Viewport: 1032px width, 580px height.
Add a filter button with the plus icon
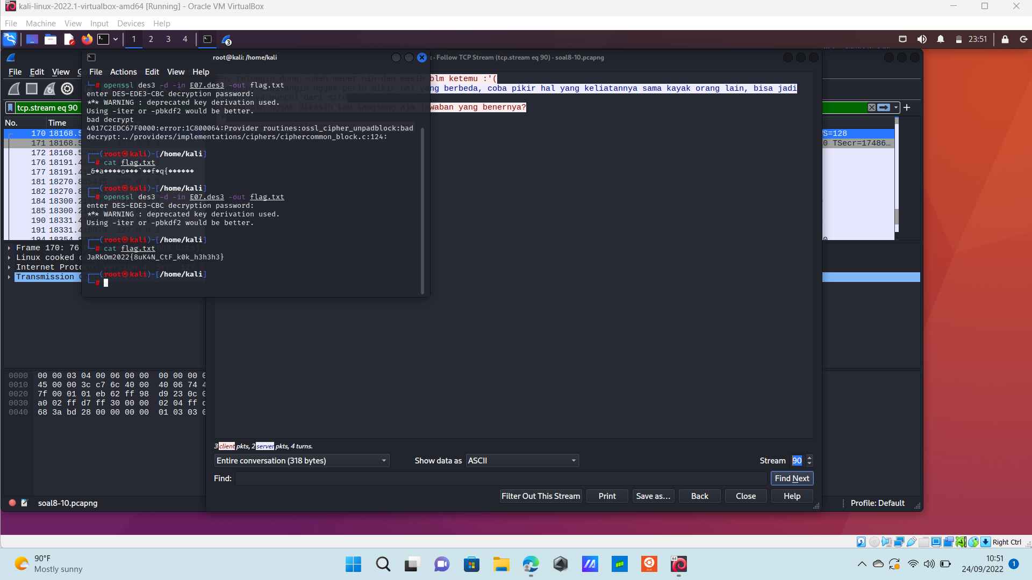(907, 107)
